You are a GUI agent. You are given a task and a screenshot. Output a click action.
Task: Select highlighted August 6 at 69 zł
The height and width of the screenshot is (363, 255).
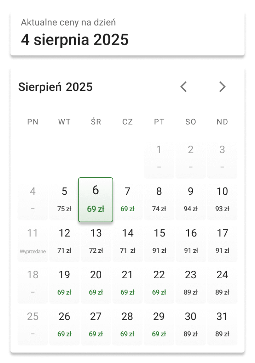[x=95, y=200]
